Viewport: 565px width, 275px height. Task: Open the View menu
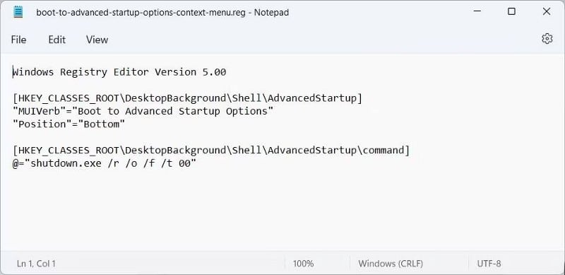(x=97, y=40)
